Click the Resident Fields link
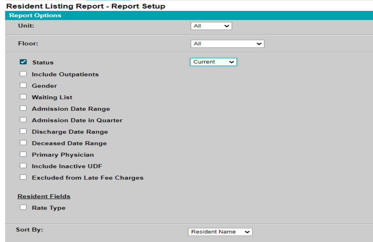 pos(44,196)
